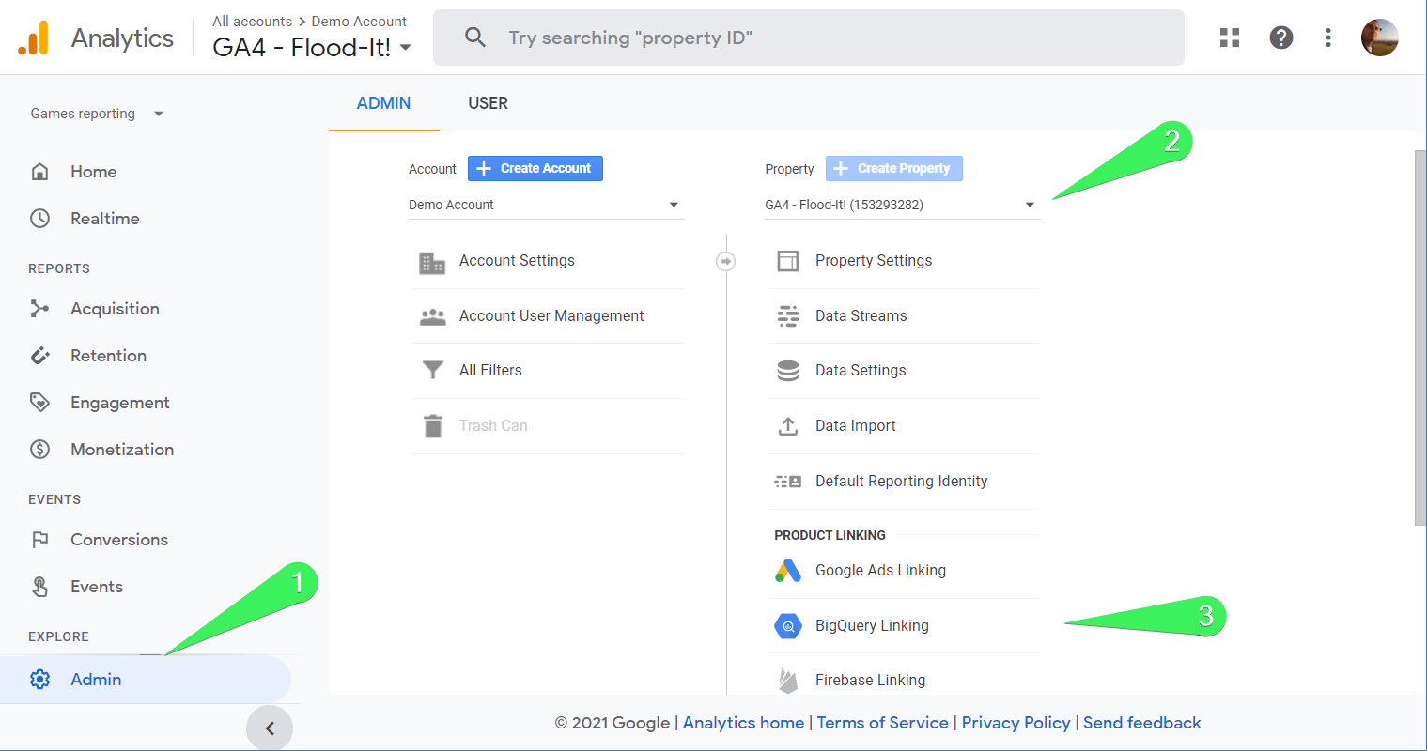This screenshot has height=751, width=1427.
Task: Open the Google apps grid icon
Action: coord(1230,38)
